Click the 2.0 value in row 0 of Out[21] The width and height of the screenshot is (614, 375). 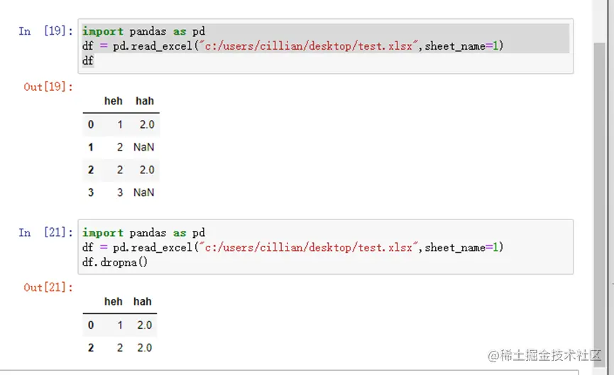144,325
